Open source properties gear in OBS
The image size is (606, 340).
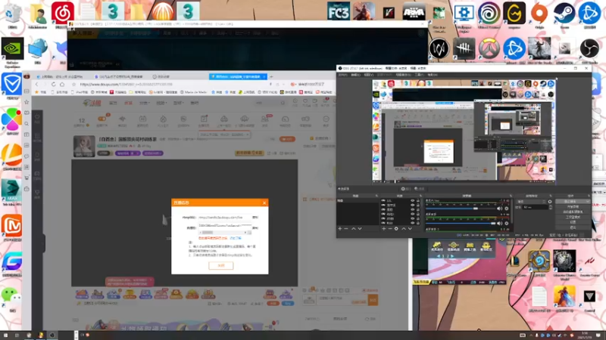[x=396, y=229]
